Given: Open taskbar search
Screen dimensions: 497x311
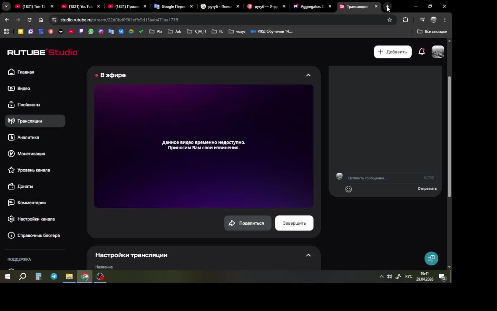Looking at the screenshot, I should point(23,276).
